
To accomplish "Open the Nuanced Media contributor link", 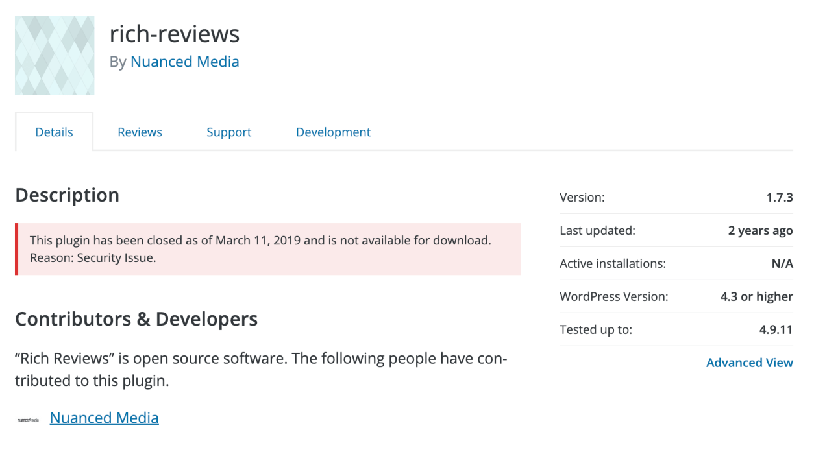I will pos(104,418).
